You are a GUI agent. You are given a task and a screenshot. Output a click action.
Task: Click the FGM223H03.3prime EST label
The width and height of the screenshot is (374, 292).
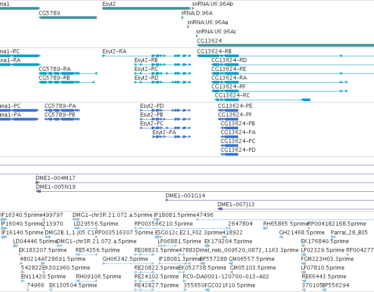[327, 259]
